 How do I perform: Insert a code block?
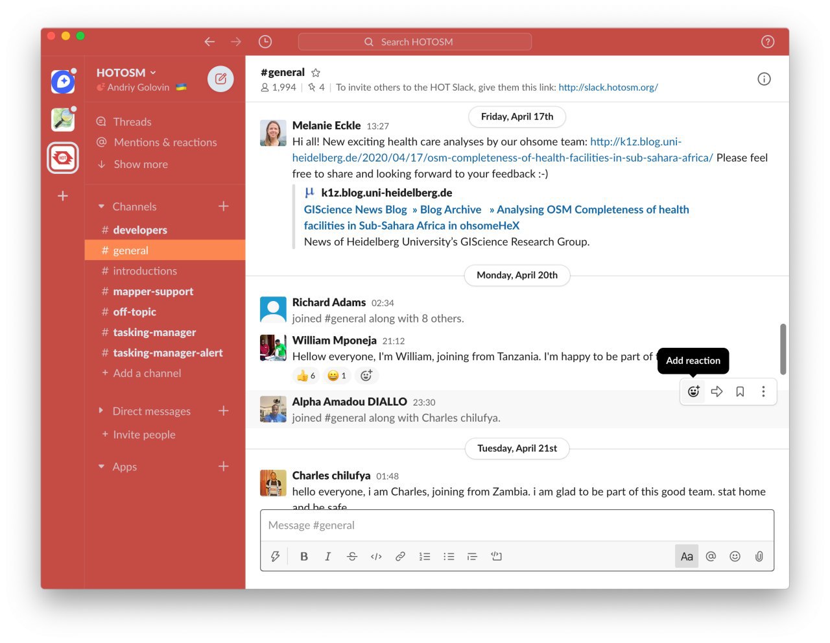click(x=497, y=556)
